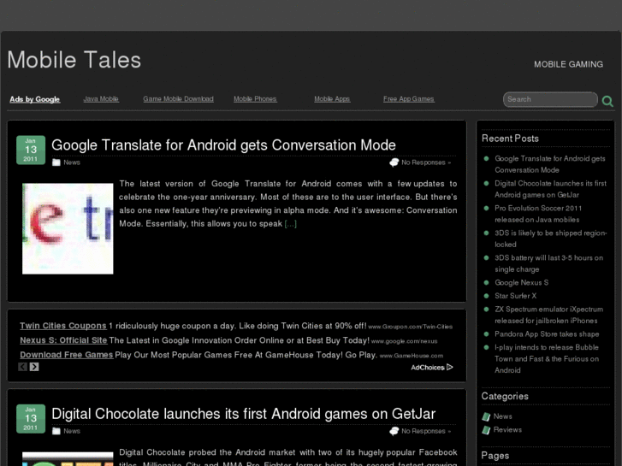622x466 pixels.
Task: Click the Google Translate post thumbnail image
Action: [x=68, y=228]
